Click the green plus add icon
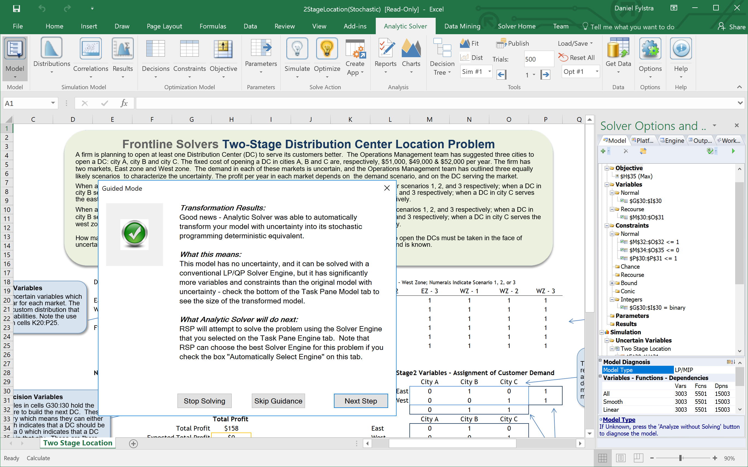 [603, 151]
